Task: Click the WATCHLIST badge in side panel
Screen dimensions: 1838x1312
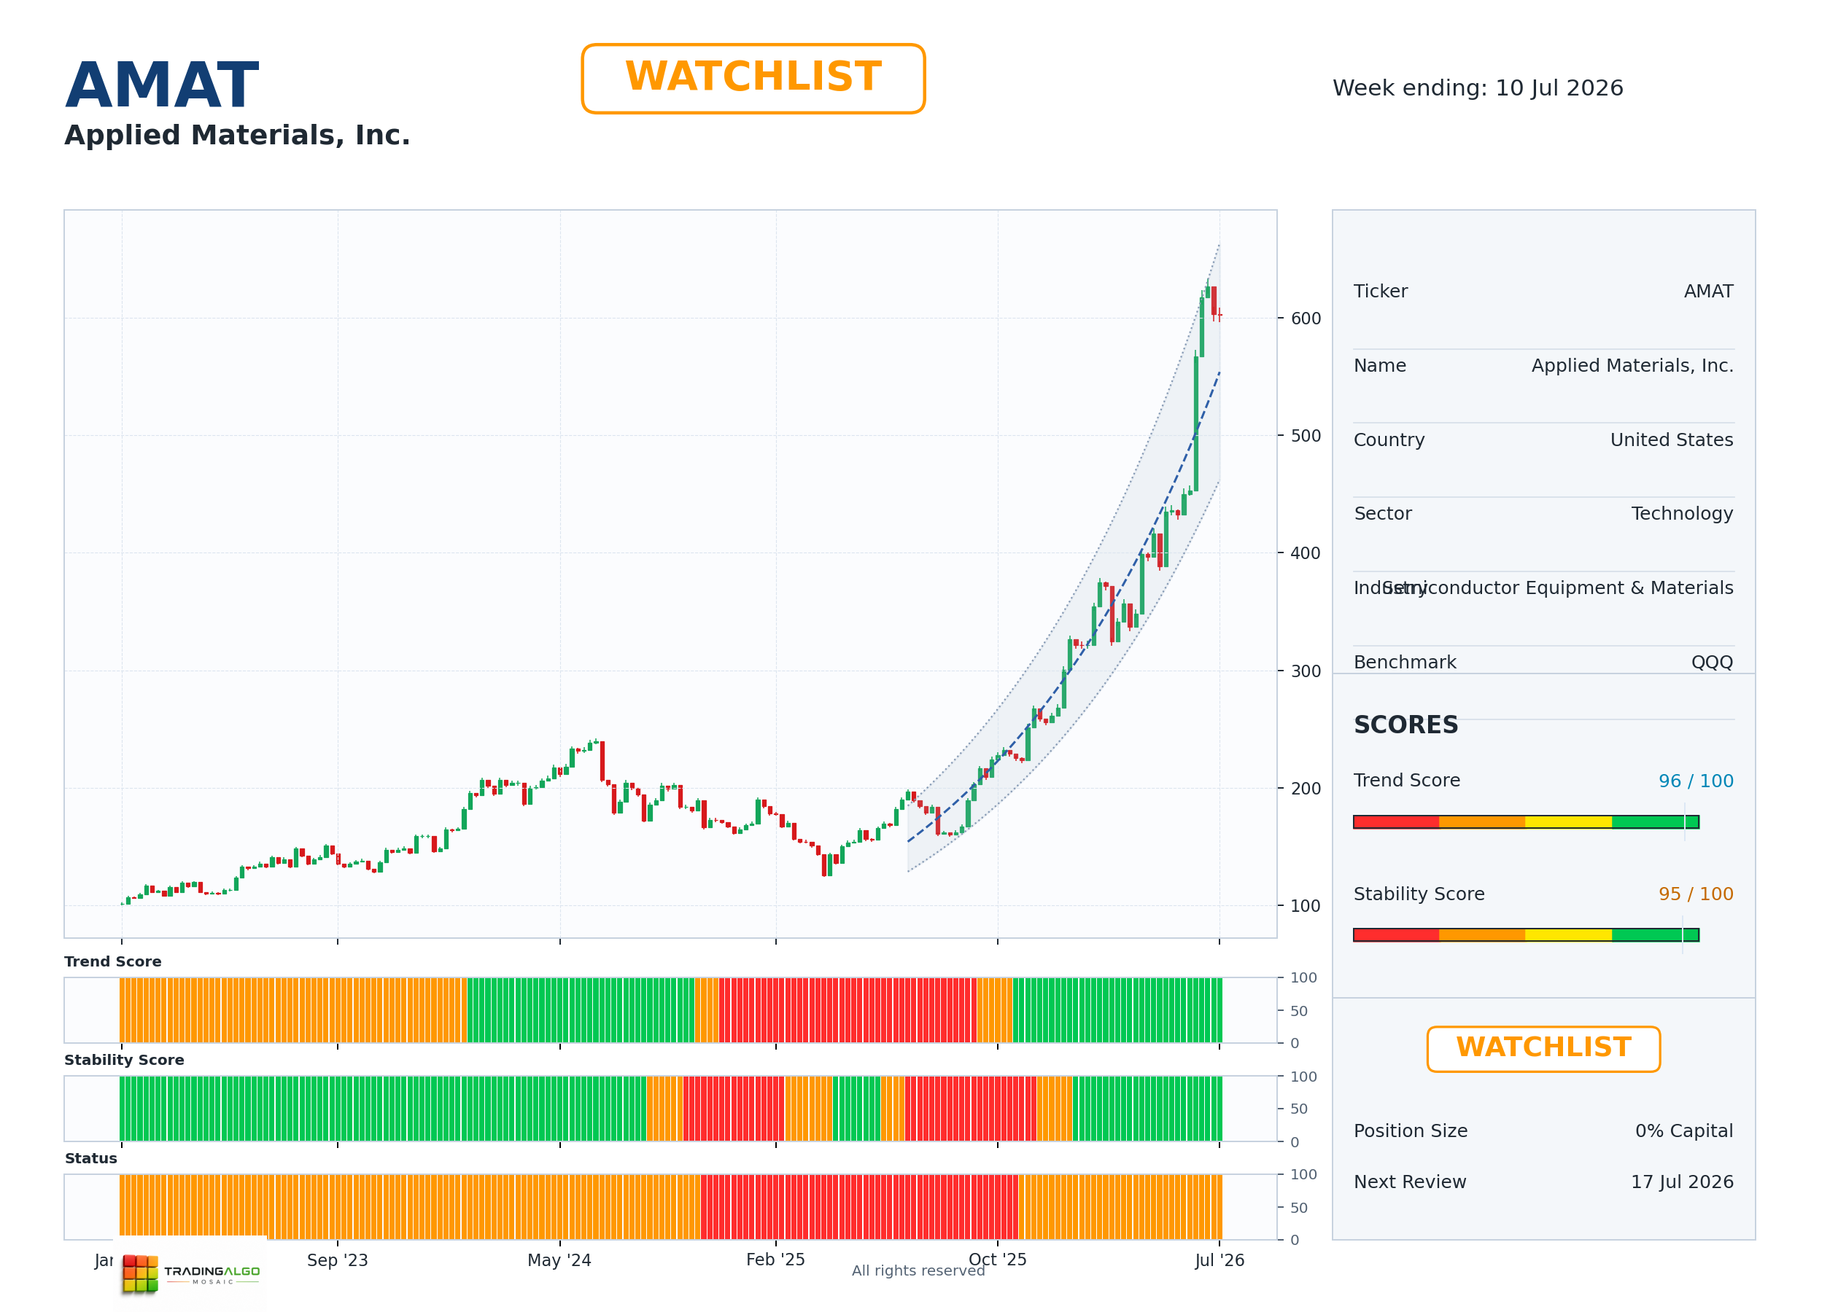Action: coord(1543,1049)
